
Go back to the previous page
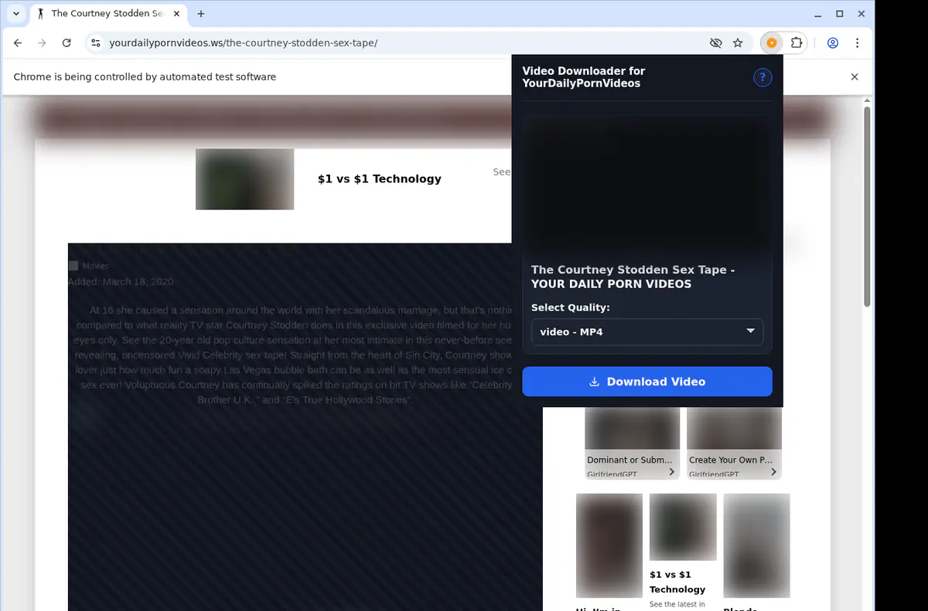click(x=18, y=43)
